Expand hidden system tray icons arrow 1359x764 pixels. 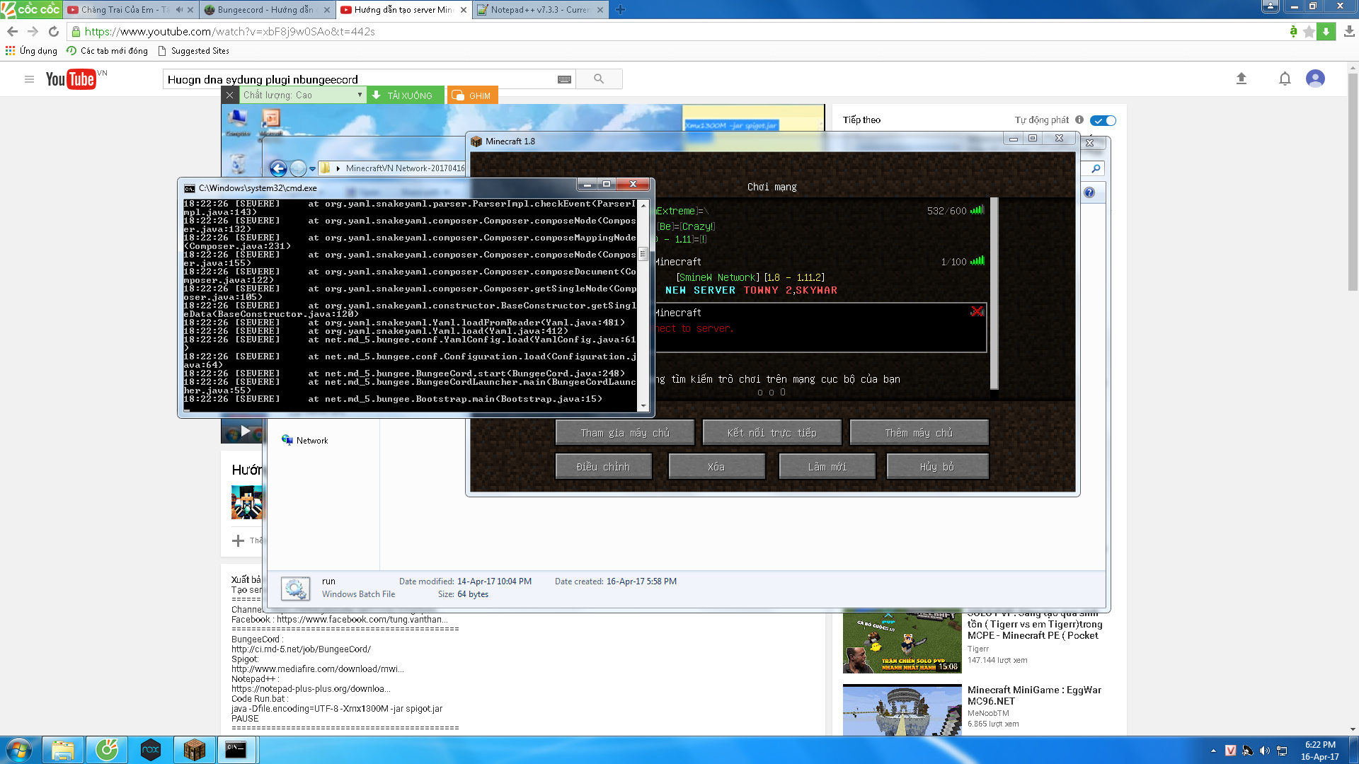click(x=1213, y=751)
